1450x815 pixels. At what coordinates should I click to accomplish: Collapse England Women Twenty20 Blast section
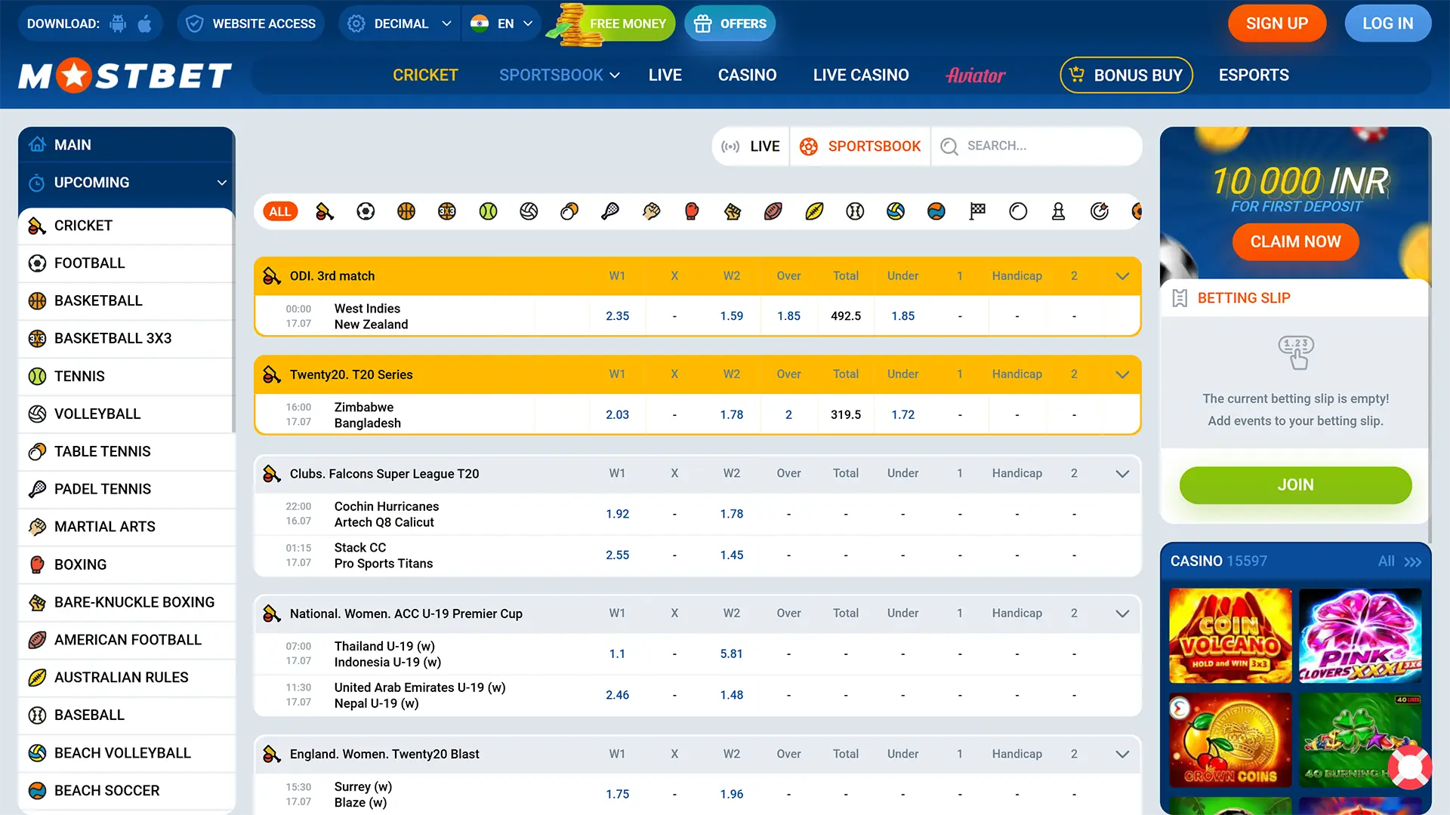1122,754
